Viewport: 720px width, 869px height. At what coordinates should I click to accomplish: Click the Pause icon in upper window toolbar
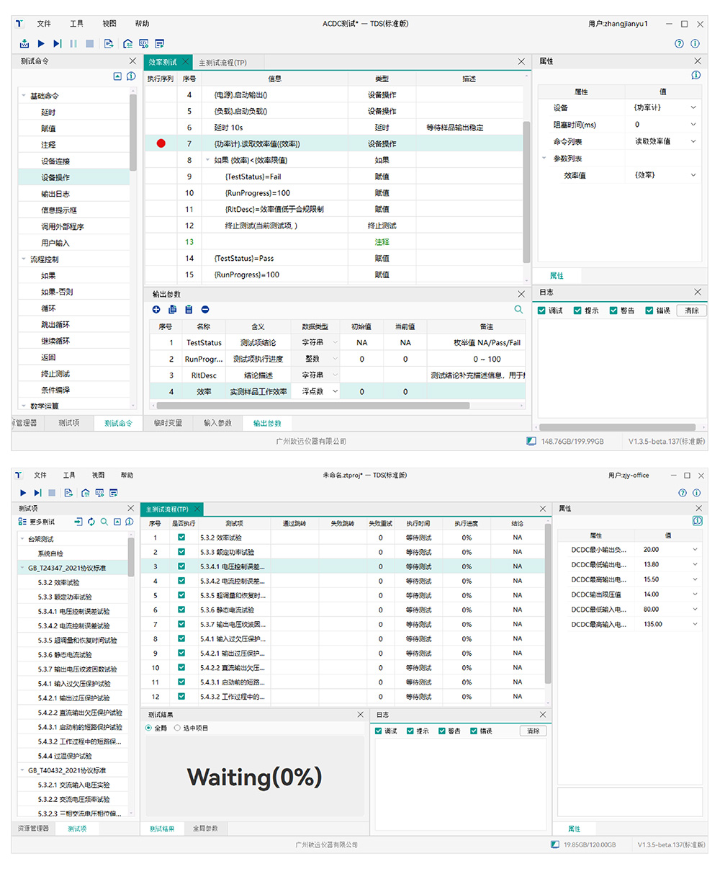[73, 43]
